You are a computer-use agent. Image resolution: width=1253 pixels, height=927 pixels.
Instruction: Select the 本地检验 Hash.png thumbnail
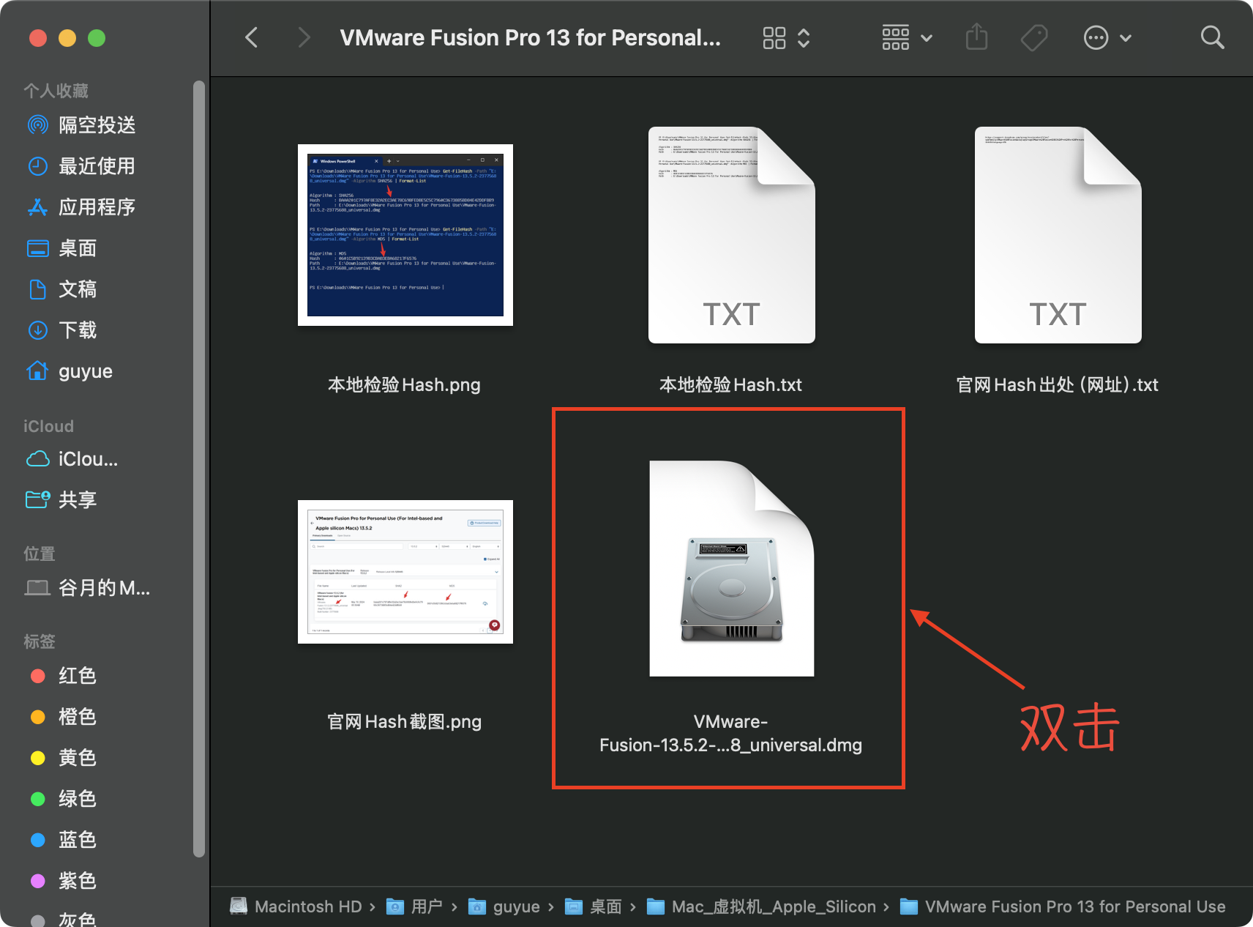405,235
